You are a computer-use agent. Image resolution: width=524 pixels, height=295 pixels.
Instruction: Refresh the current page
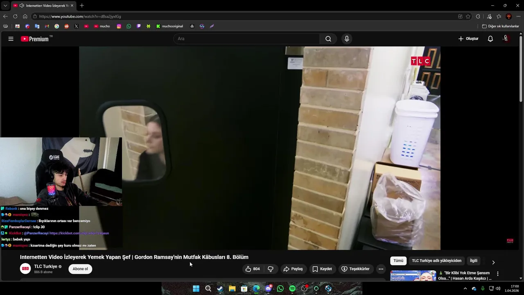(x=15, y=16)
